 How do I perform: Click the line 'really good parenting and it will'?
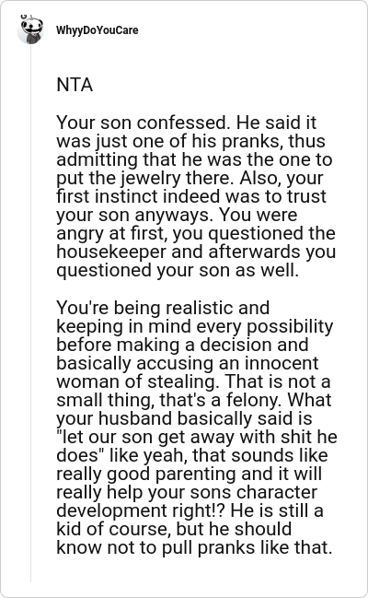(x=190, y=474)
